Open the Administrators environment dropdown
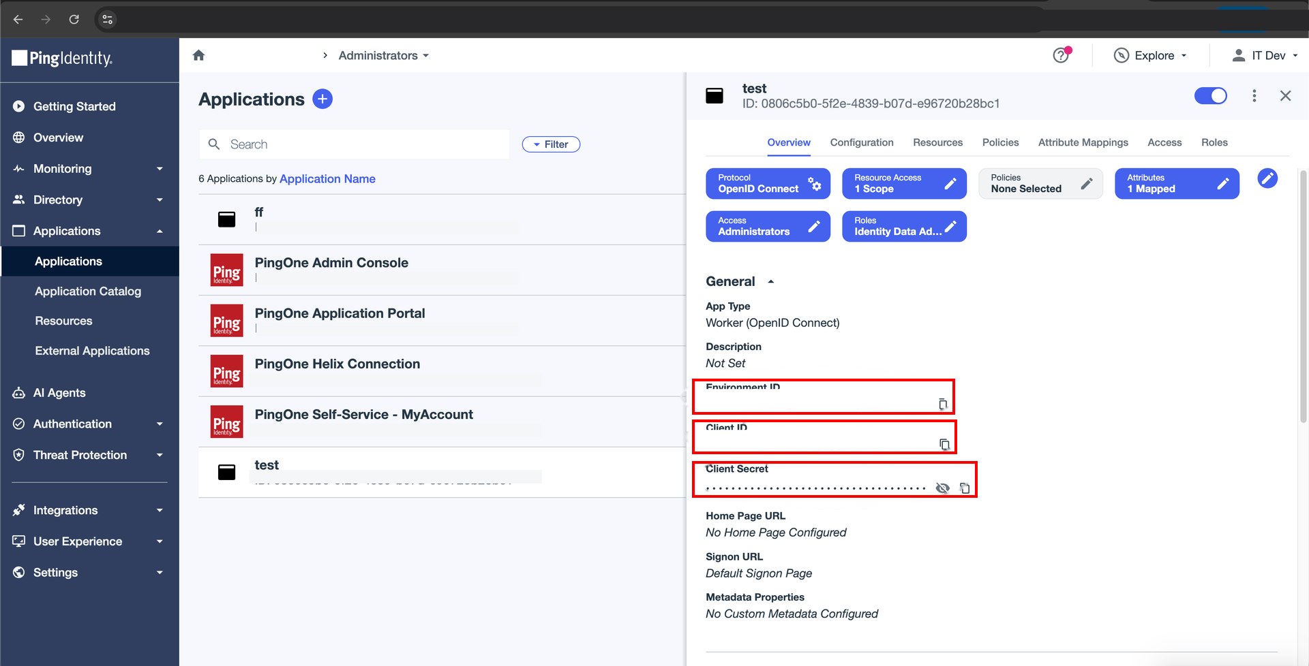The width and height of the screenshot is (1309, 666). point(383,55)
